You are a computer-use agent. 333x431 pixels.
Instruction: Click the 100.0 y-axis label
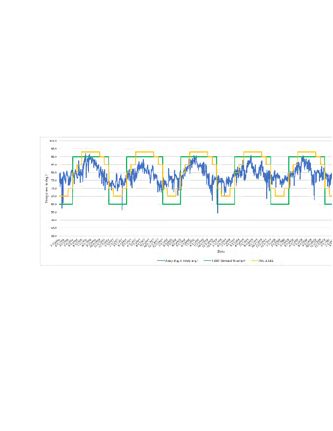tap(53, 141)
